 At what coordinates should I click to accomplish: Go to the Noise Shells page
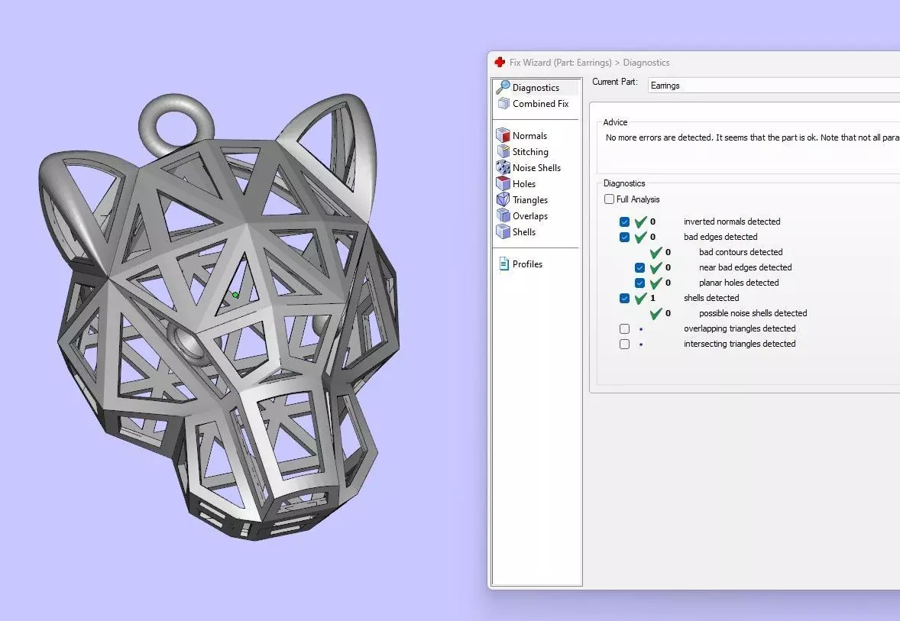(x=536, y=167)
